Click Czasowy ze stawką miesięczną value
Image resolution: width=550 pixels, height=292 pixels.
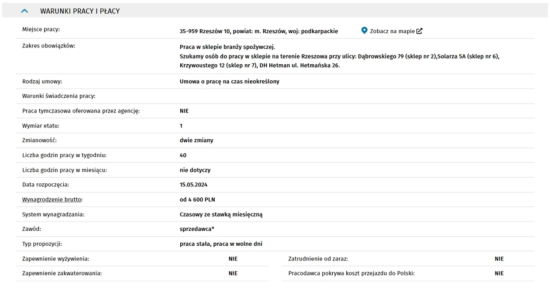(221, 215)
